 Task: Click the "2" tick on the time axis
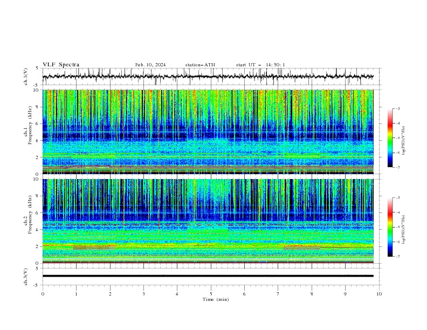coord(110,294)
